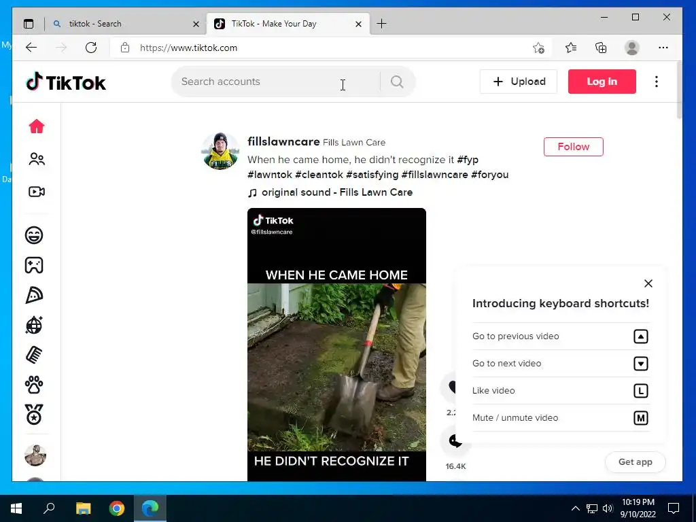Viewport: 696px width, 522px height.
Task: Open the #fyp hashtag link
Action: coord(468,160)
